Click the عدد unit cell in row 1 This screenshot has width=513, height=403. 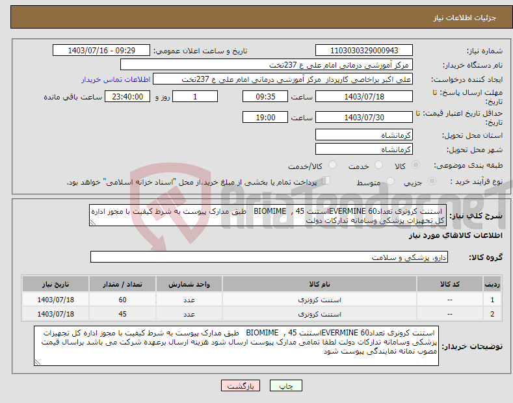click(189, 300)
